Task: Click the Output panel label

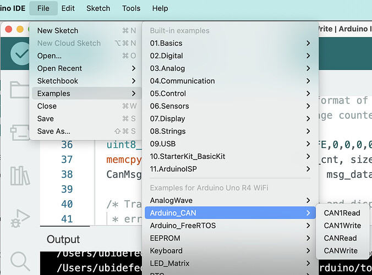Action: (63, 239)
